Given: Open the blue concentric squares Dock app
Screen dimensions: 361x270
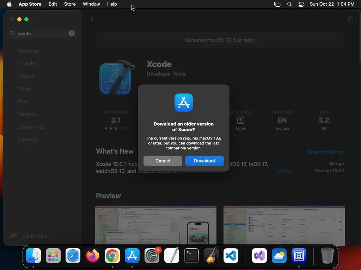Looking at the screenshot, I should coord(299,256).
